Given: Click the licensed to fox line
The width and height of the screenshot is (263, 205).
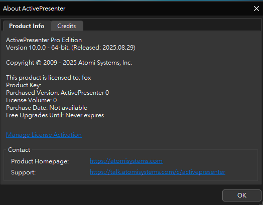Looking at the screenshot, I should (49, 78).
